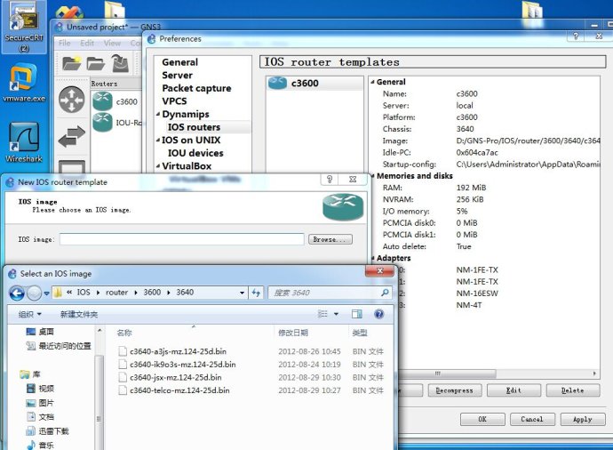This screenshot has height=450, width=613.
Task: Click the refresh button beside the path bar
Action: tap(256, 293)
